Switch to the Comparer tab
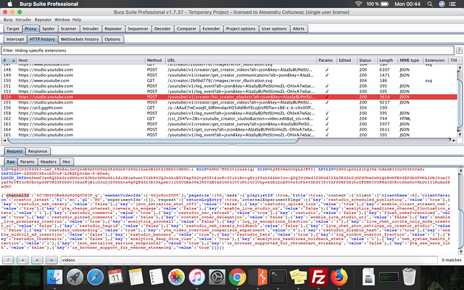Viewport: 464px width, 290px height. click(186, 29)
